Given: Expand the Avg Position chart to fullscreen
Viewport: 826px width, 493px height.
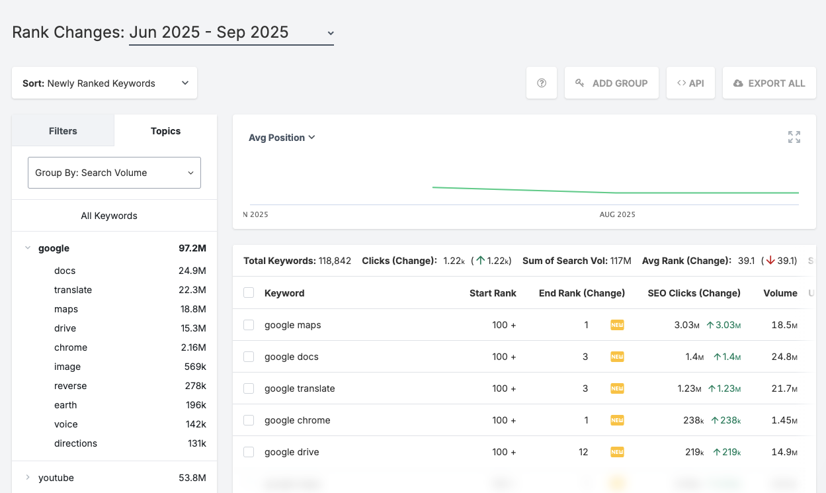Looking at the screenshot, I should 794,136.
